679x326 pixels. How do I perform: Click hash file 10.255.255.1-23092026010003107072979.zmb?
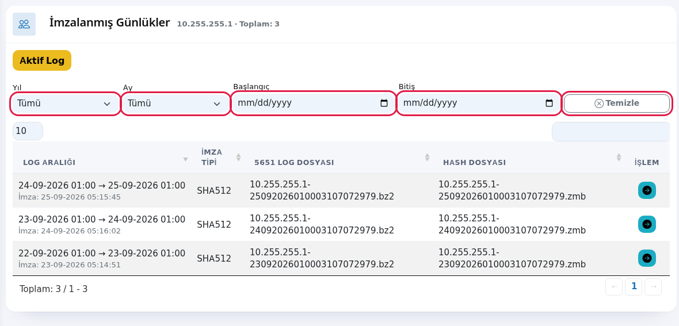[x=512, y=258]
